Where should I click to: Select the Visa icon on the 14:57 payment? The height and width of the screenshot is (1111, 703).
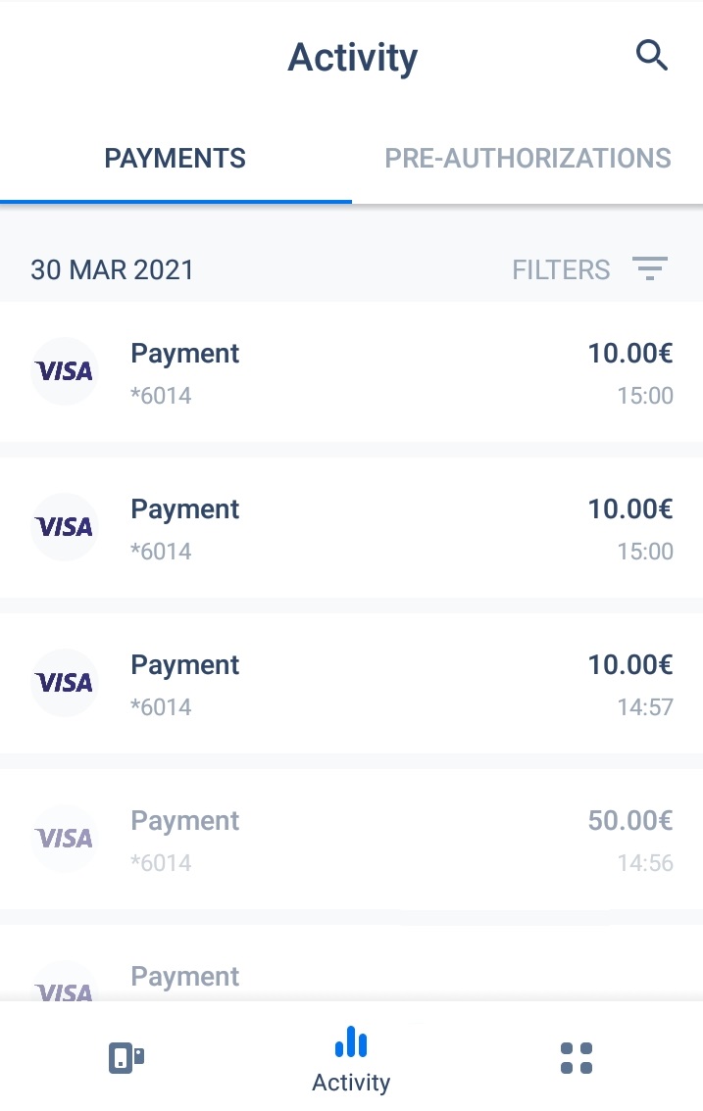coord(64,683)
